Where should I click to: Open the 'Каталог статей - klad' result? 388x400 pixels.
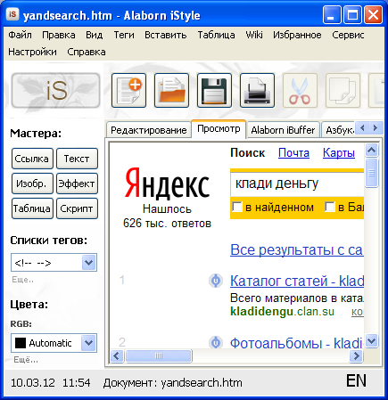297,281
